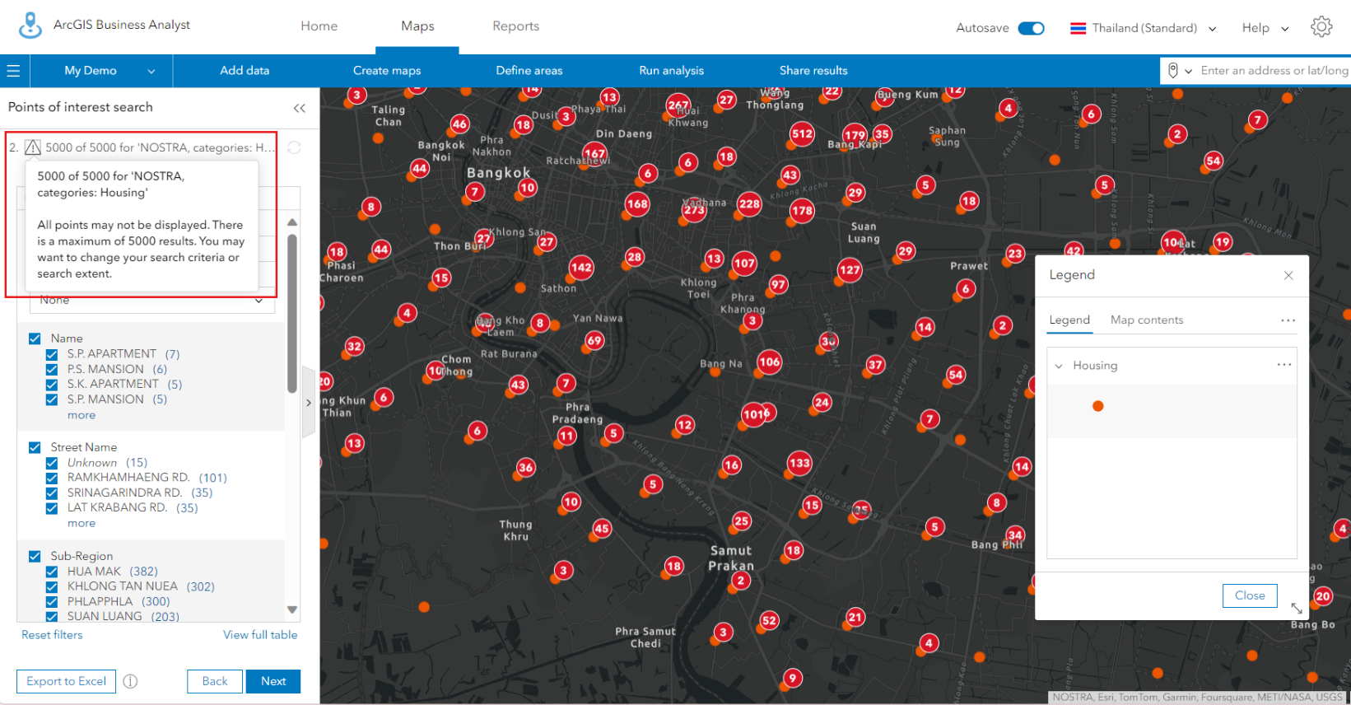Open the settings gear icon
The height and width of the screenshot is (705, 1351).
point(1321,27)
